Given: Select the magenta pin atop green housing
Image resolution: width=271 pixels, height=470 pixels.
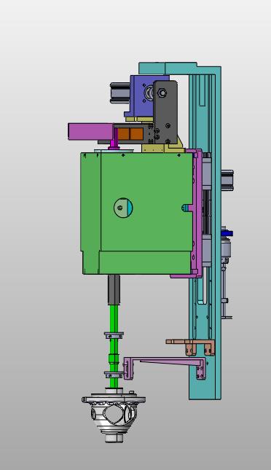Looking at the screenshot, I should (x=113, y=141).
